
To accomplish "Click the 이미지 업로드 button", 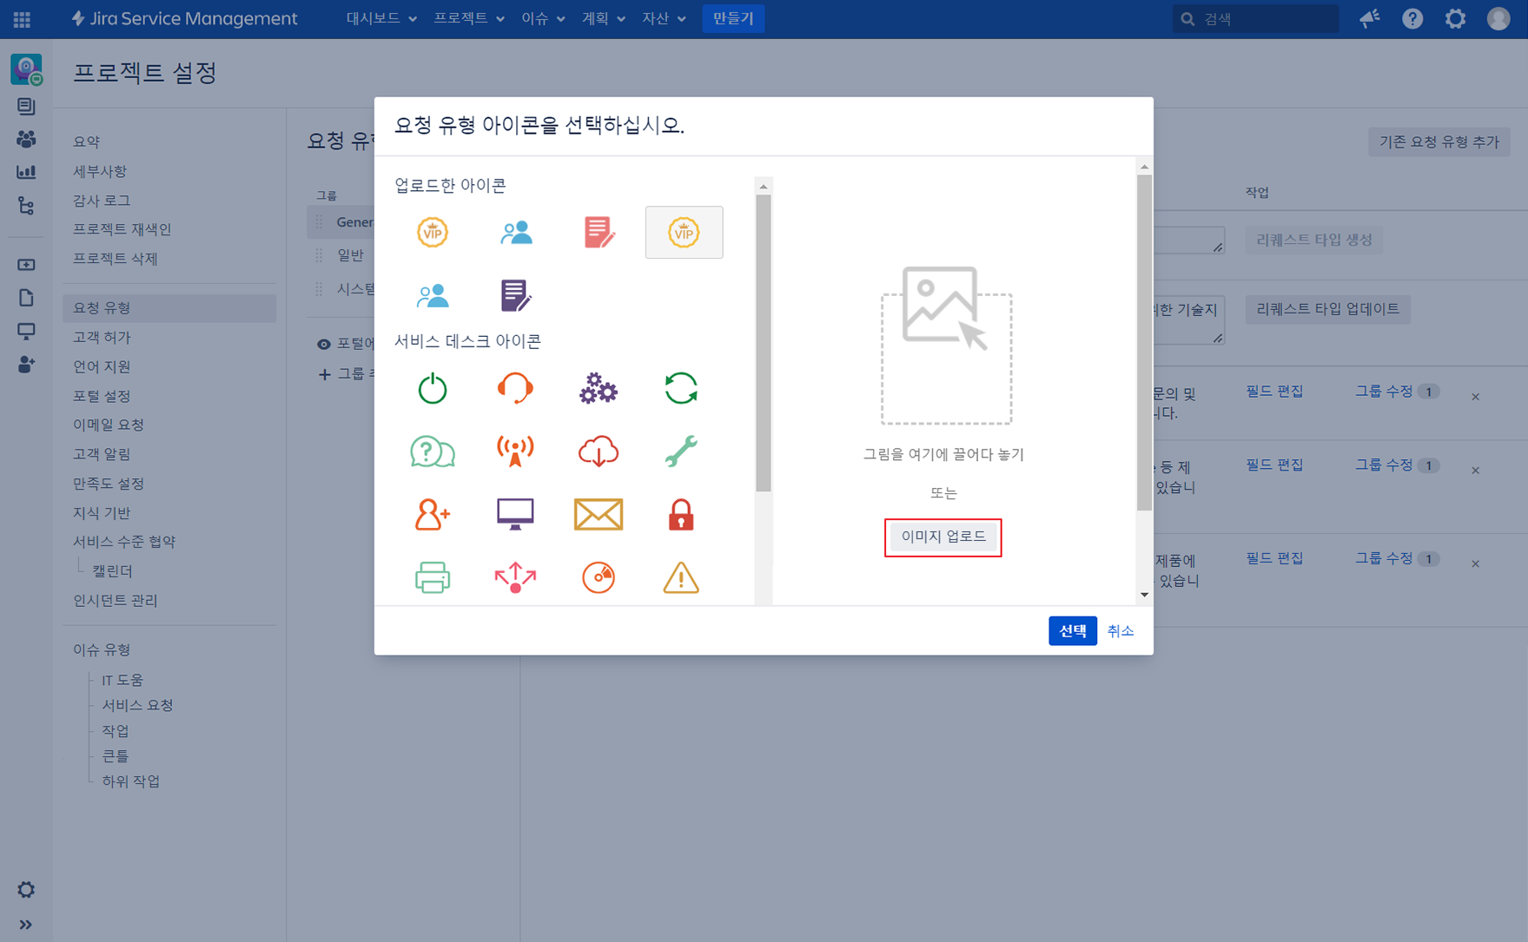I will click(943, 537).
